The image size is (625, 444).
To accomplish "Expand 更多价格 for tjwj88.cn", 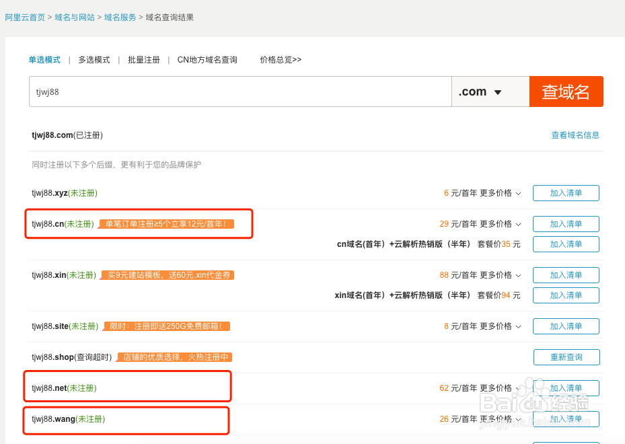I will click(x=501, y=224).
